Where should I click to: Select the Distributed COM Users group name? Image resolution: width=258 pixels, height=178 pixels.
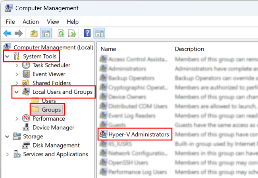coord(138,106)
